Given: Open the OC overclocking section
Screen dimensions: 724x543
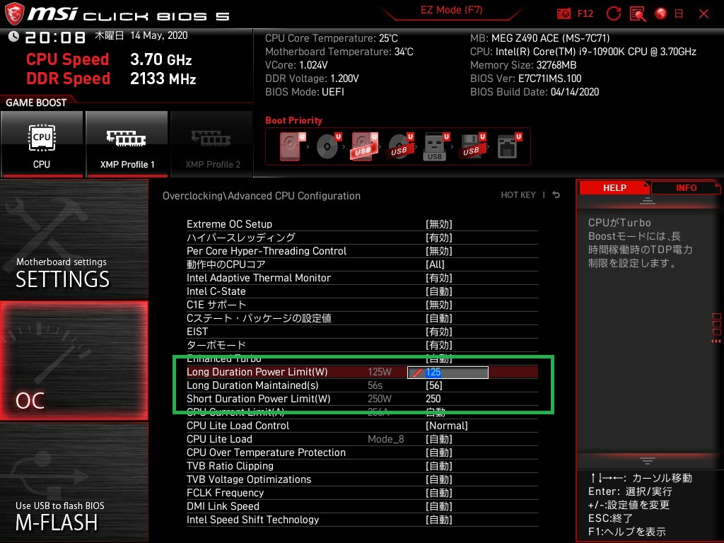Looking at the screenshot, I should click(x=74, y=361).
